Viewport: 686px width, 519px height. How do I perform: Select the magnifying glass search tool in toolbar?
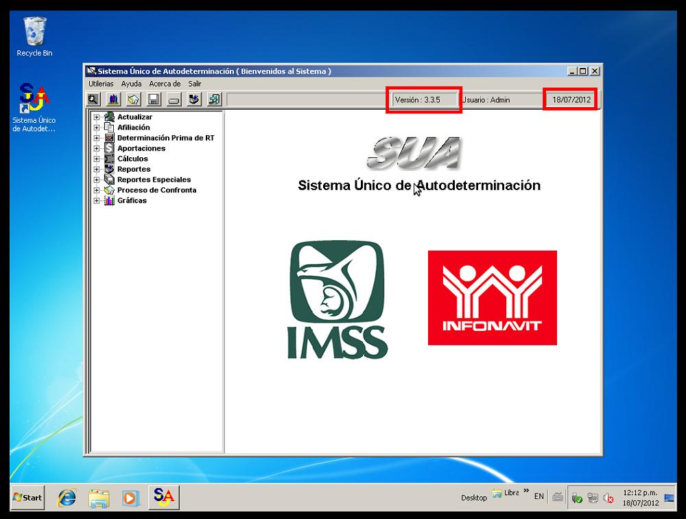(92, 99)
